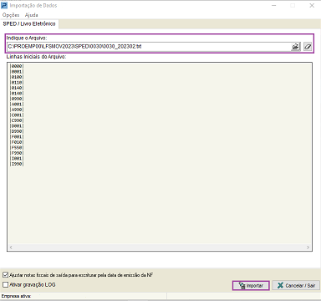Select the |F010| line

[17, 142]
